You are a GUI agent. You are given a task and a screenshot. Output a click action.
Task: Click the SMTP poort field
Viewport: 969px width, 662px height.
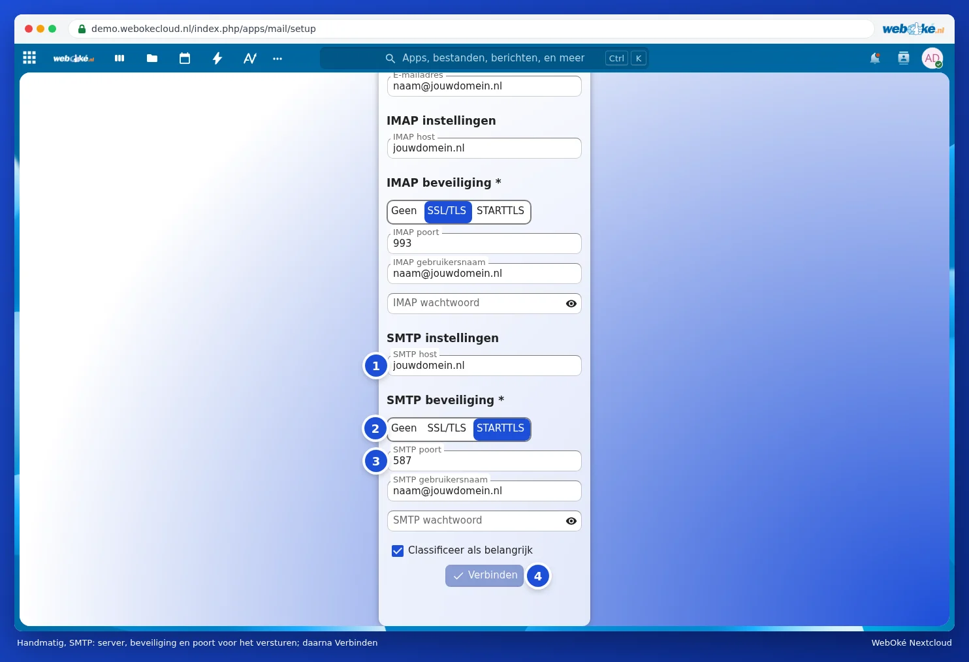click(x=484, y=461)
